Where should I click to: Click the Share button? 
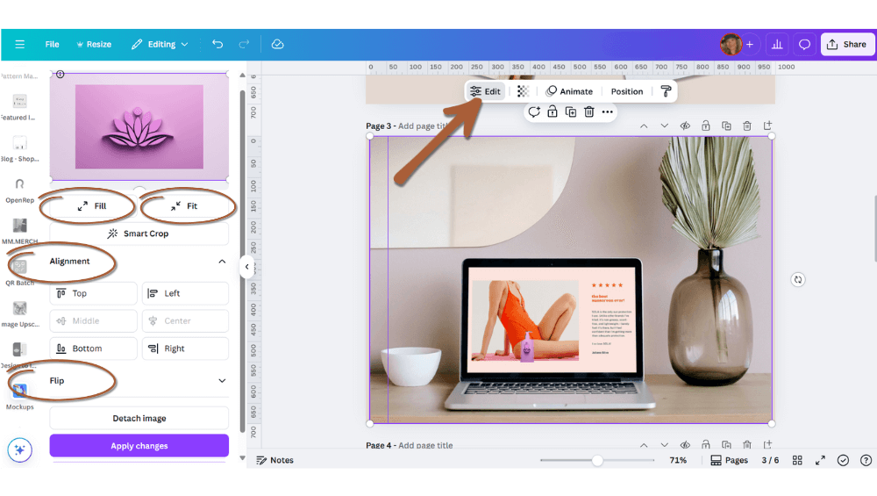(x=847, y=44)
